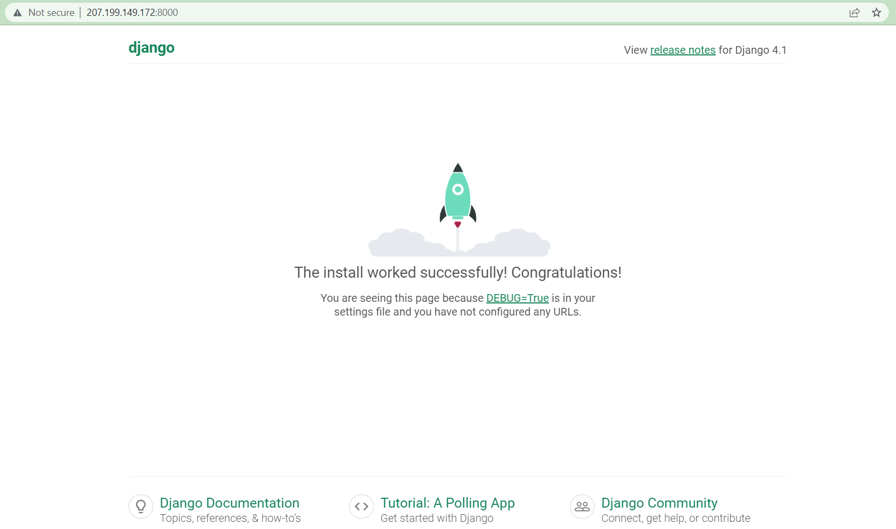Click the Not secure label text
The width and height of the screenshot is (896, 529).
pos(51,13)
